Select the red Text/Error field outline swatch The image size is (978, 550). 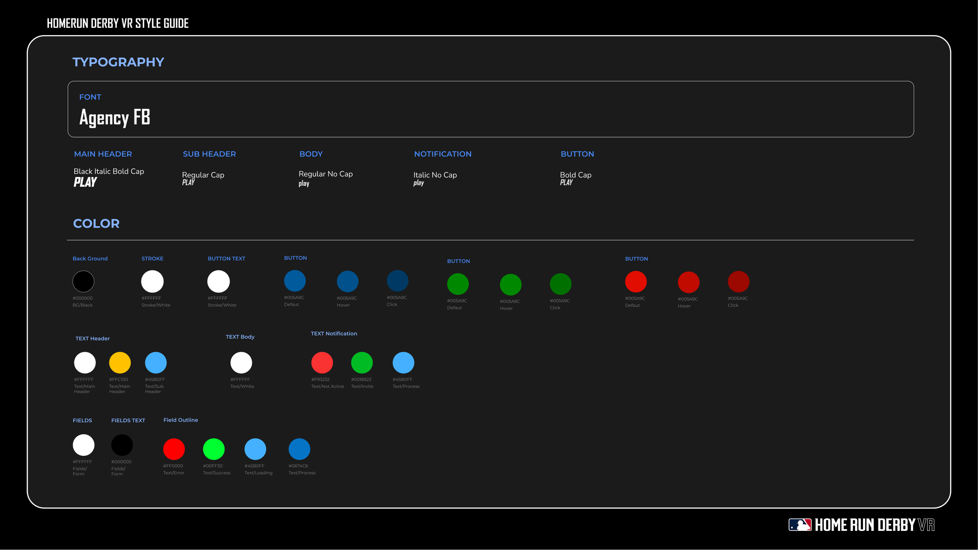pos(174,449)
